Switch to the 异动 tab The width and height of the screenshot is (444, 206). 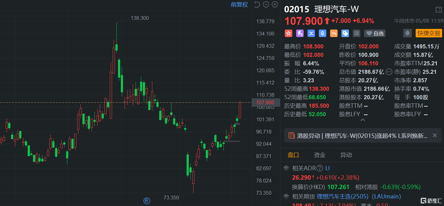pos(346,155)
